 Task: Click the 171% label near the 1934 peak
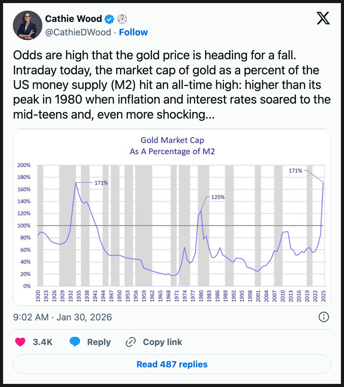tap(101, 183)
